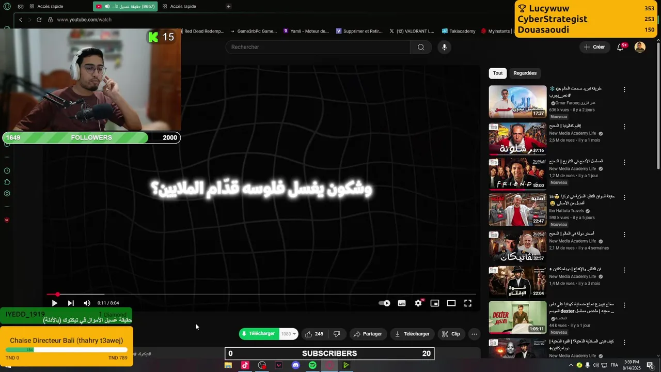The image size is (661, 372).
Task: Reload the page with the refresh icon
Action: tap(39, 20)
